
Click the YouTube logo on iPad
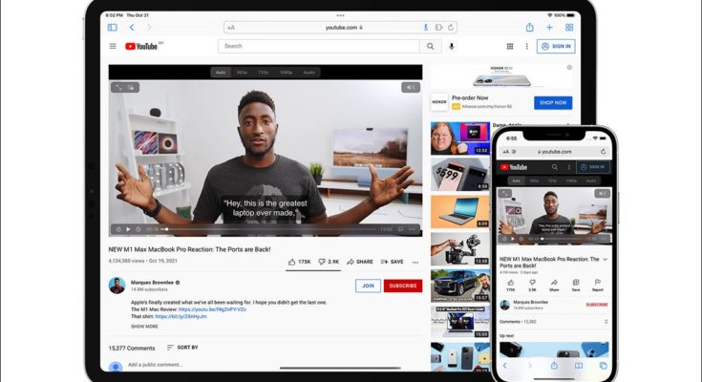pyautogui.click(x=142, y=46)
